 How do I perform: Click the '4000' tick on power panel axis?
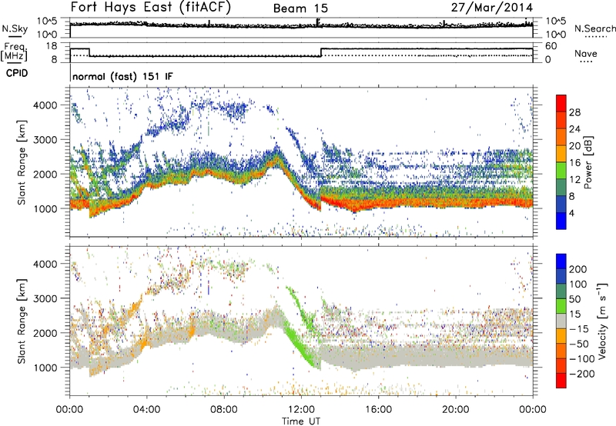(45, 105)
